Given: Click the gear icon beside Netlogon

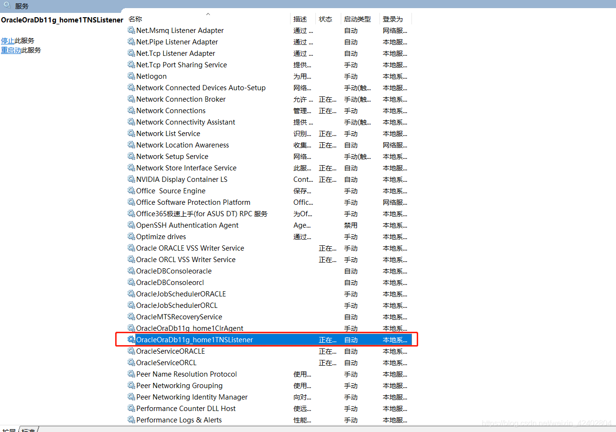Looking at the screenshot, I should [x=131, y=76].
